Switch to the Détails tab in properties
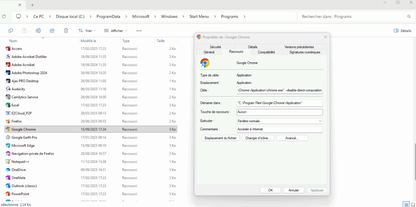Screen dimensions: 416x207 pos(253,47)
